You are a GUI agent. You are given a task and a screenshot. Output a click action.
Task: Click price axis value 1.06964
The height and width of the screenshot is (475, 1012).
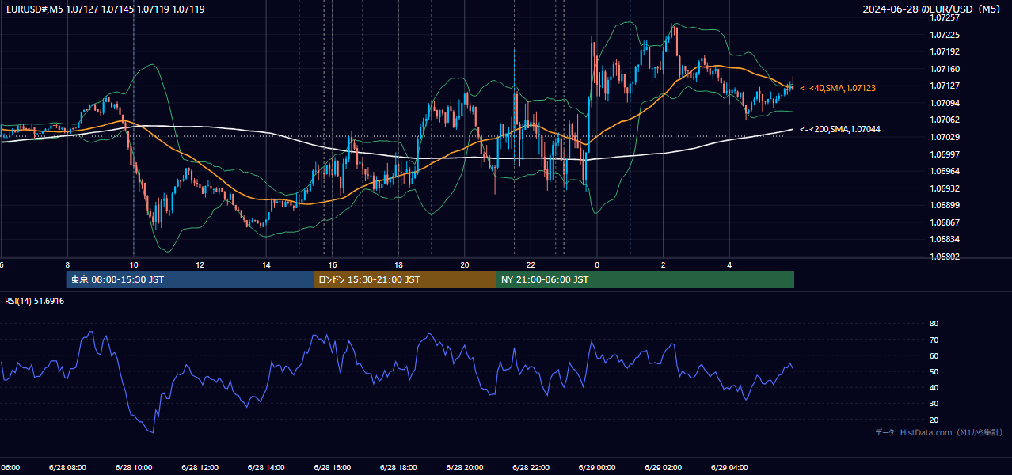(x=946, y=171)
